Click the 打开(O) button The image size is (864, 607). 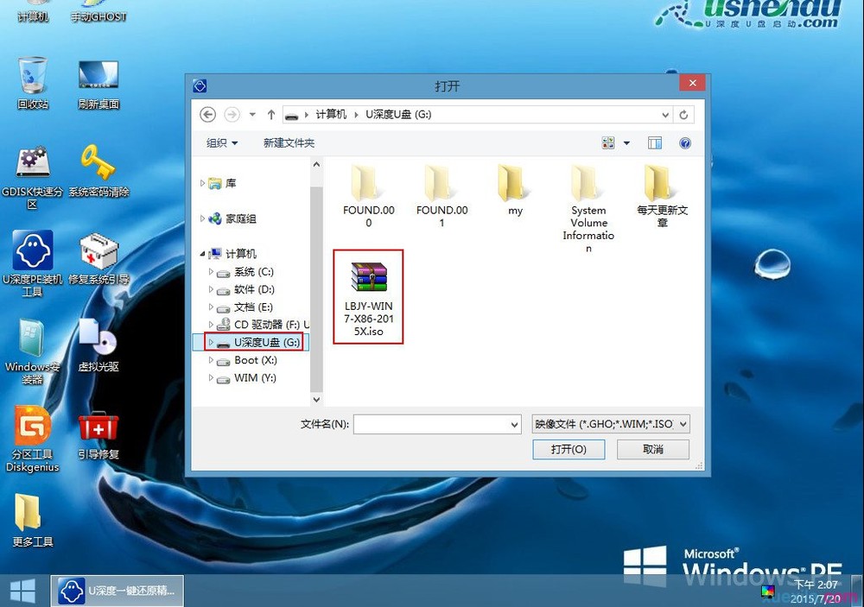tap(569, 449)
